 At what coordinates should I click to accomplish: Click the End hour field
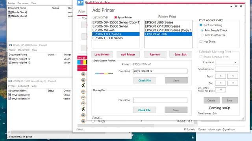tap(220, 83)
